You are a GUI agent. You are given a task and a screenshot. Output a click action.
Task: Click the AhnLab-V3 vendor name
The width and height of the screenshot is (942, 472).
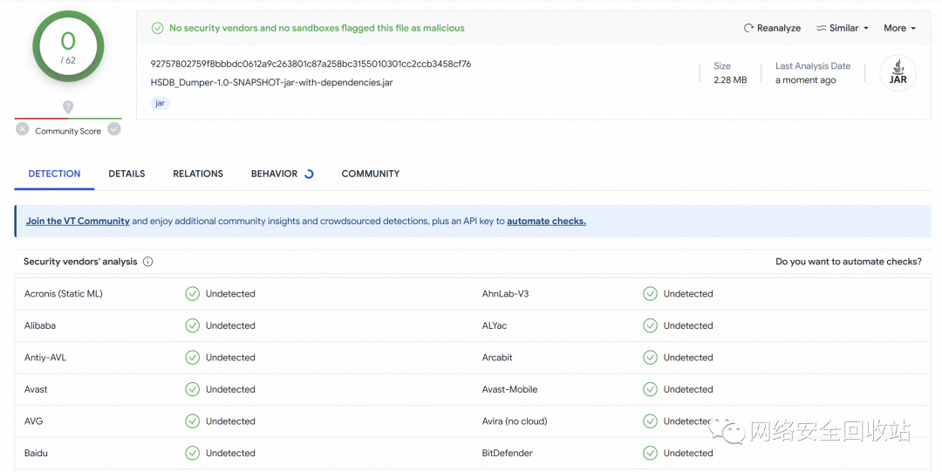pyautogui.click(x=505, y=294)
